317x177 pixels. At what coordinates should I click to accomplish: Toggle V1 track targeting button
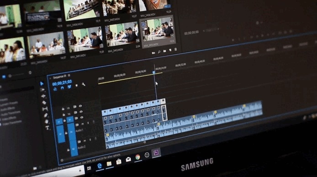[70, 120]
